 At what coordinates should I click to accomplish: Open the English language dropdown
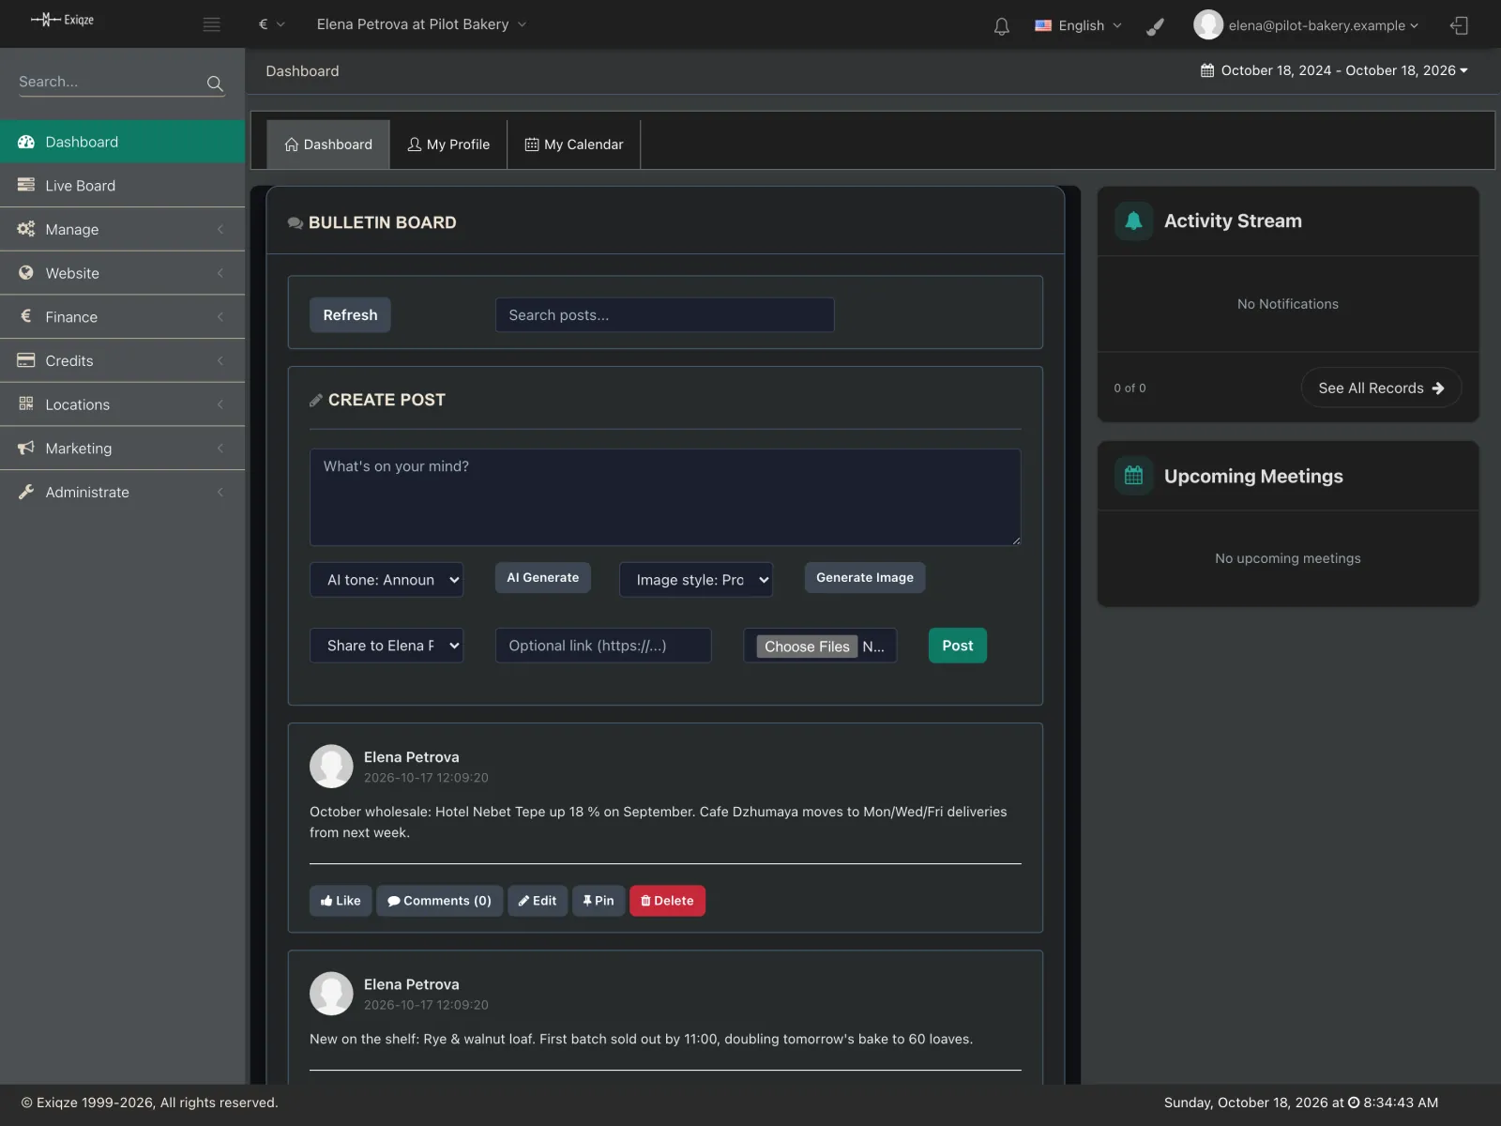click(x=1078, y=25)
